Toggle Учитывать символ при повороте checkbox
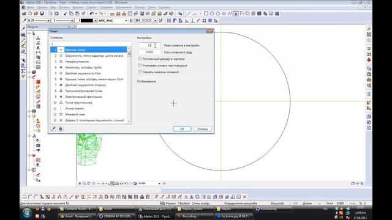 [x=140, y=65]
